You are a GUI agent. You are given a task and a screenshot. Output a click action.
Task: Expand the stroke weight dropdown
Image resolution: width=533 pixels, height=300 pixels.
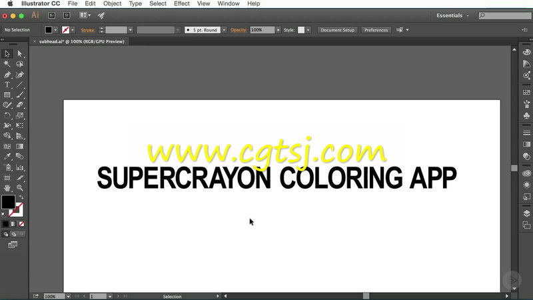coord(130,30)
